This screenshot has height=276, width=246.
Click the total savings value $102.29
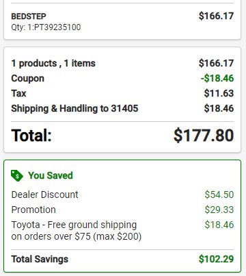coord(216,259)
